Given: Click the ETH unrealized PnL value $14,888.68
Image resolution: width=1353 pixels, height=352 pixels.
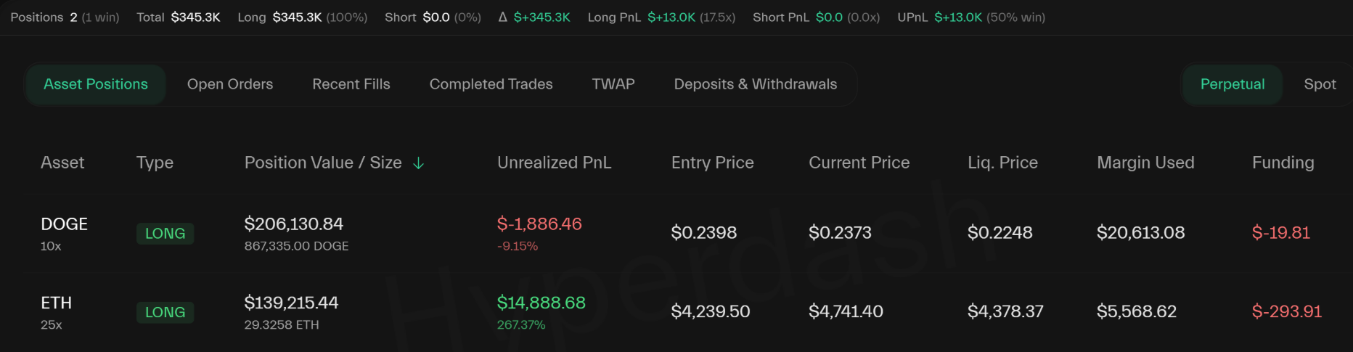Looking at the screenshot, I should pyautogui.click(x=541, y=303).
